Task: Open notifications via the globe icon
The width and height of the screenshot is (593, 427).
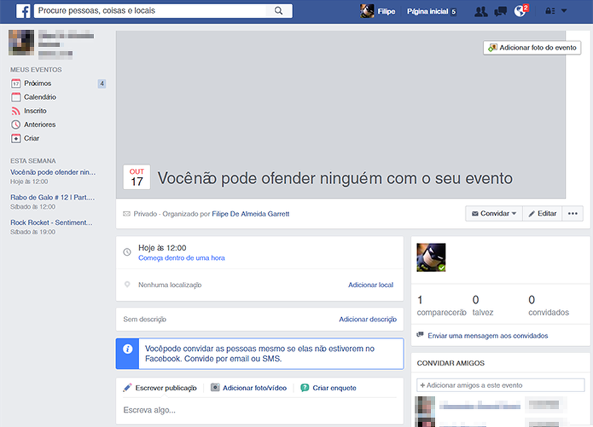Action: 519,11
